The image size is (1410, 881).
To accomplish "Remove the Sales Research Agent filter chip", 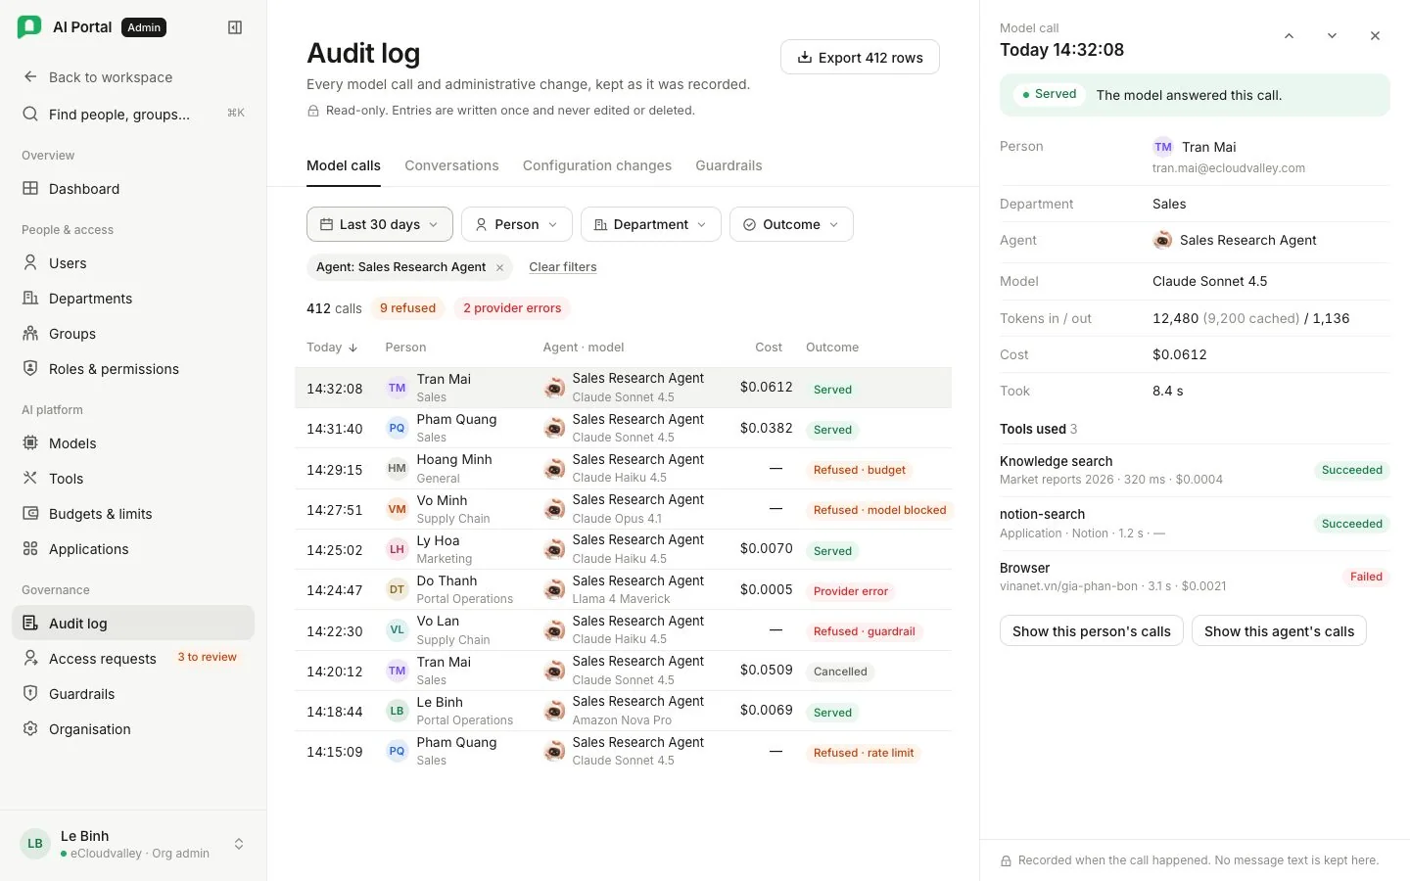I will click(499, 267).
